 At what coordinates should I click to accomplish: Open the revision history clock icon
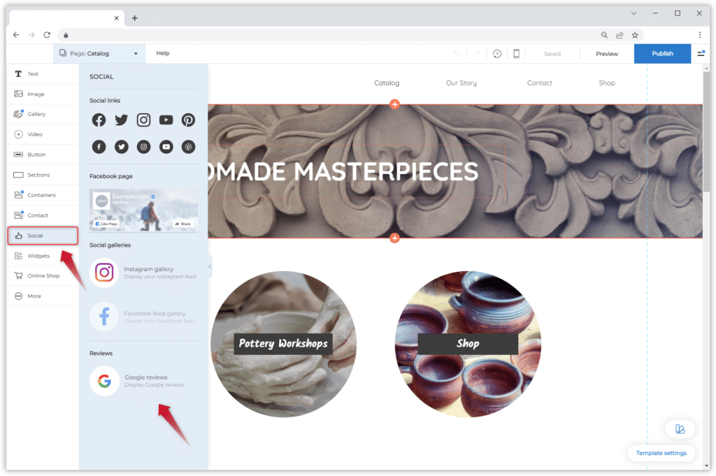(x=496, y=54)
